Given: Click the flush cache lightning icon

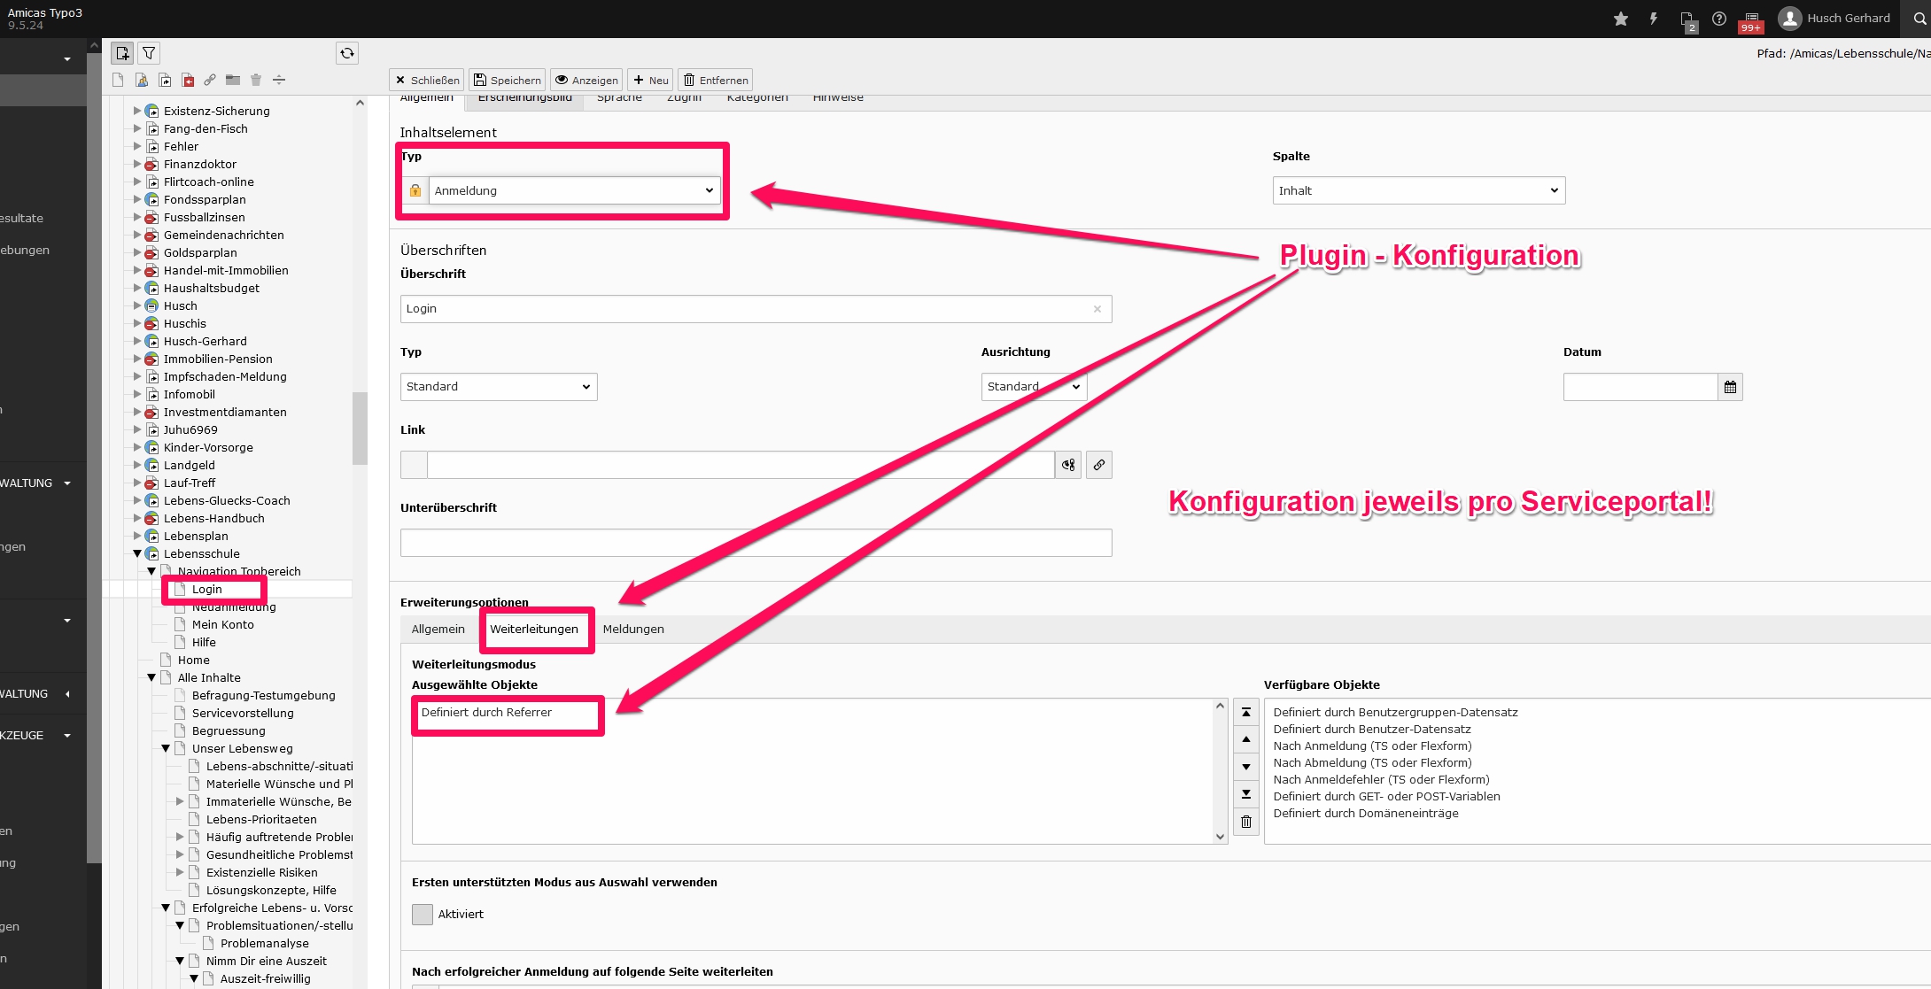Looking at the screenshot, I should pos(1653,19).
